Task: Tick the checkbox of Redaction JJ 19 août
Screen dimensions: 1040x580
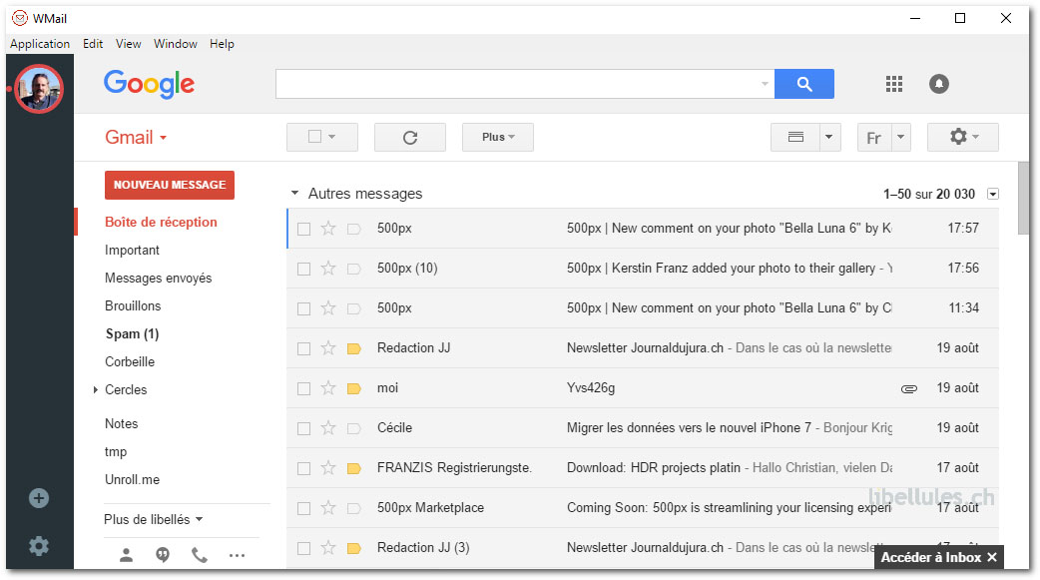Action: 303,348
